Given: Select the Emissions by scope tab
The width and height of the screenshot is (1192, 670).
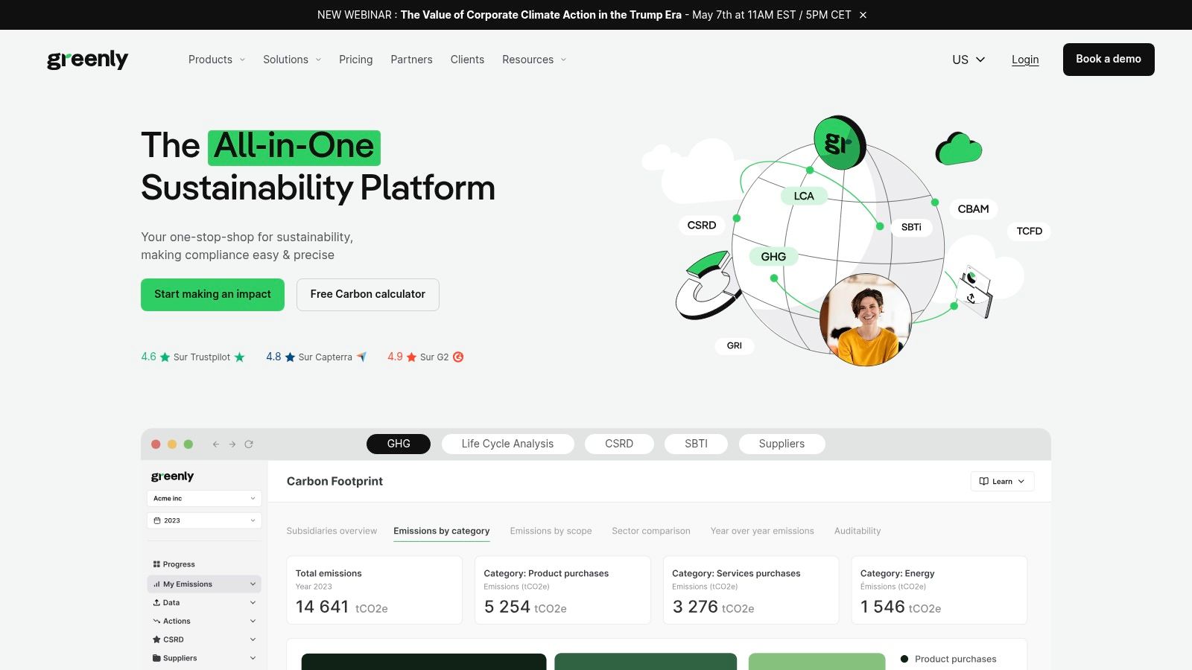Looking at the screenshot, I should click(x=551, y=531).
